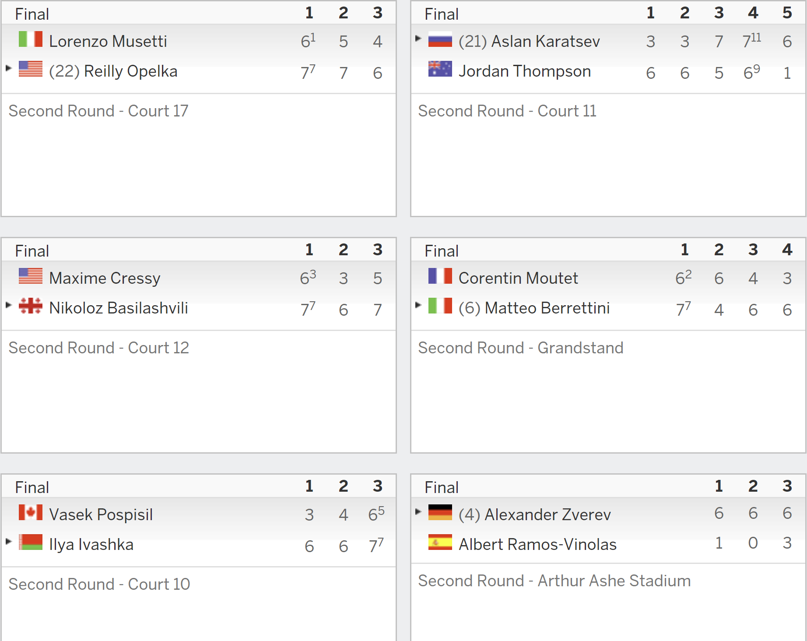Image resolution: width=807 pixels, height=641 pixels.
Task: Click the Second Round - Arthur Ashe Stadium label
Action: [554, 581]
